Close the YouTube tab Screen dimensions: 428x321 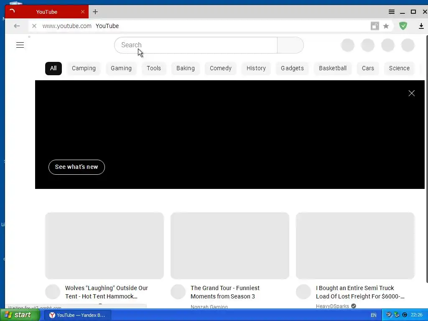click(83, 12)
